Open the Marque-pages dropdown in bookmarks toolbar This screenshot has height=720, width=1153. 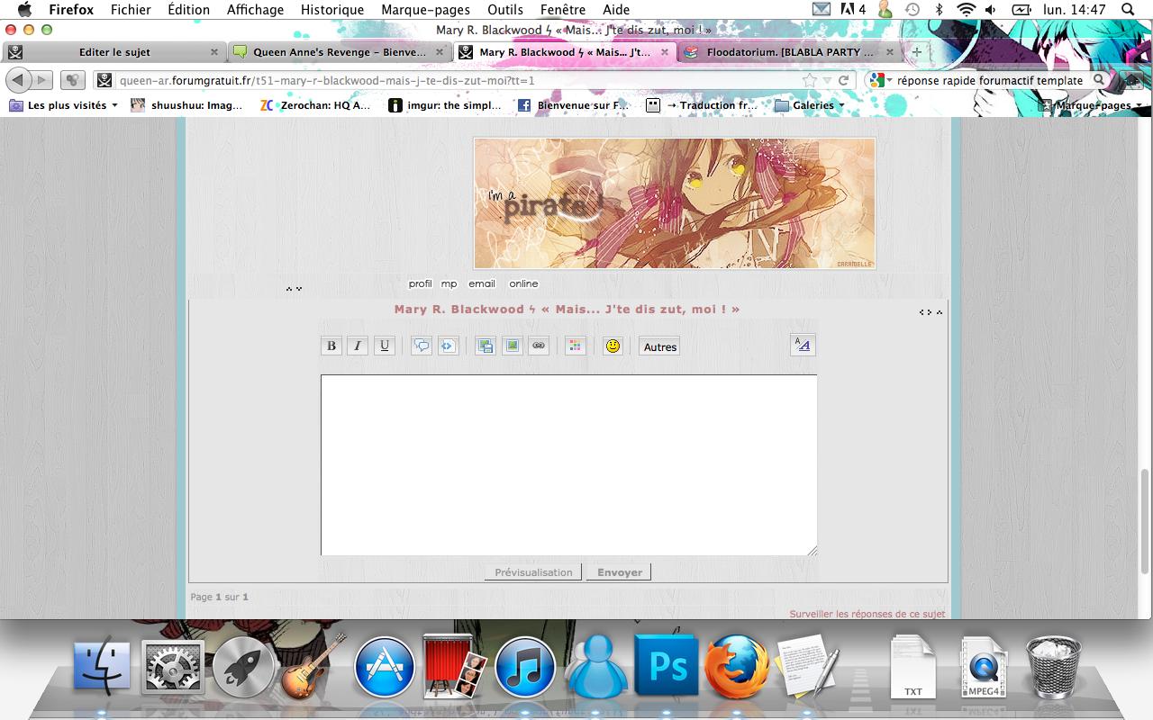(x=1093, y=105)
